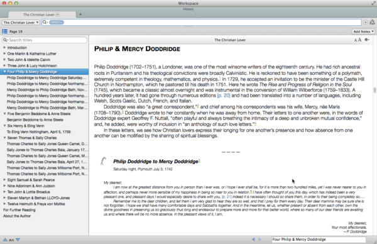Click the search magnifier icon in toolbar
The width and height of the screenshot is (377, 244).
click(x=45, y=23)
